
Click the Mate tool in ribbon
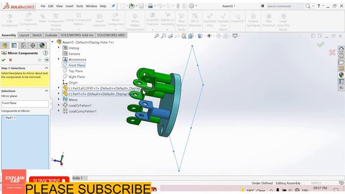click(x=42, y=18)
